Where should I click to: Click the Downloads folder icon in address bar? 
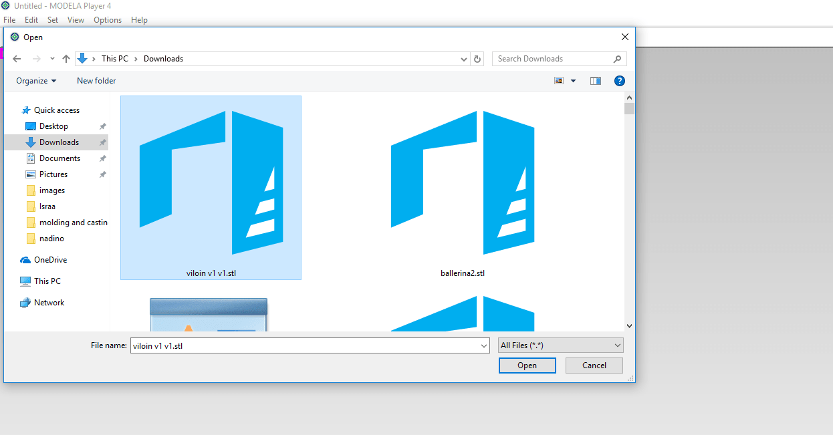[82, 59]
